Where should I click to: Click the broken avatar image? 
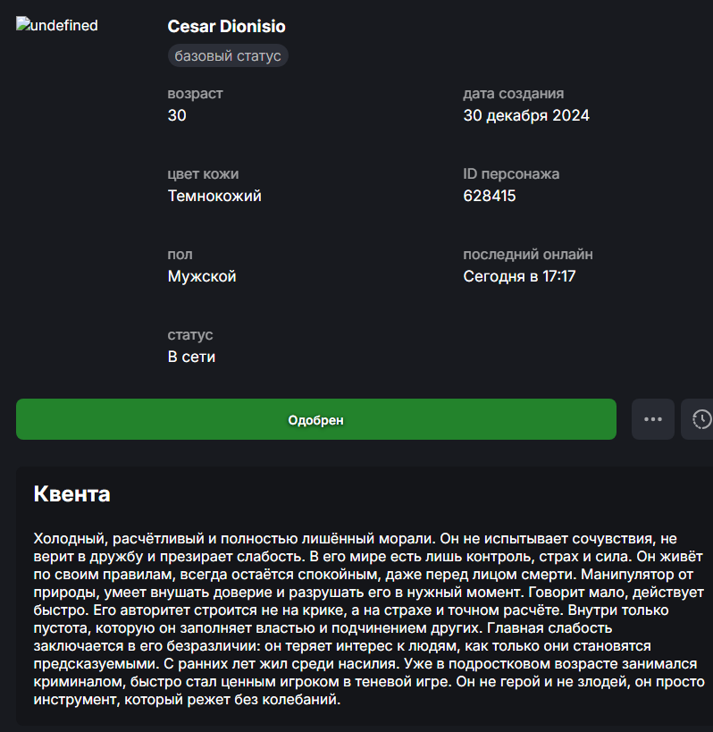pos(57,26)
